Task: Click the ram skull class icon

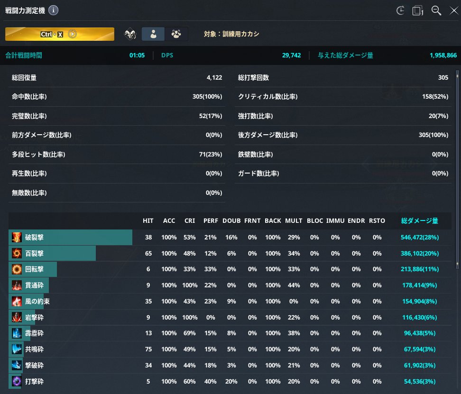Action: point(130,34)
